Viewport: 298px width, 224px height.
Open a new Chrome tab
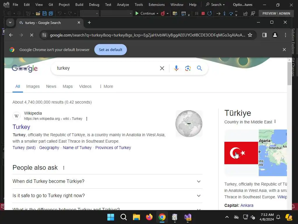89,22
